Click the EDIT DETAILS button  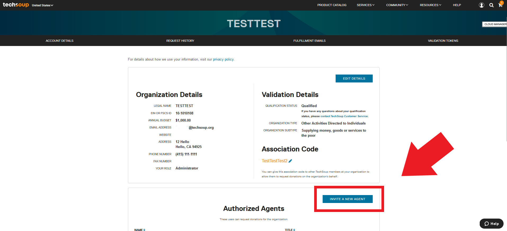354,78
